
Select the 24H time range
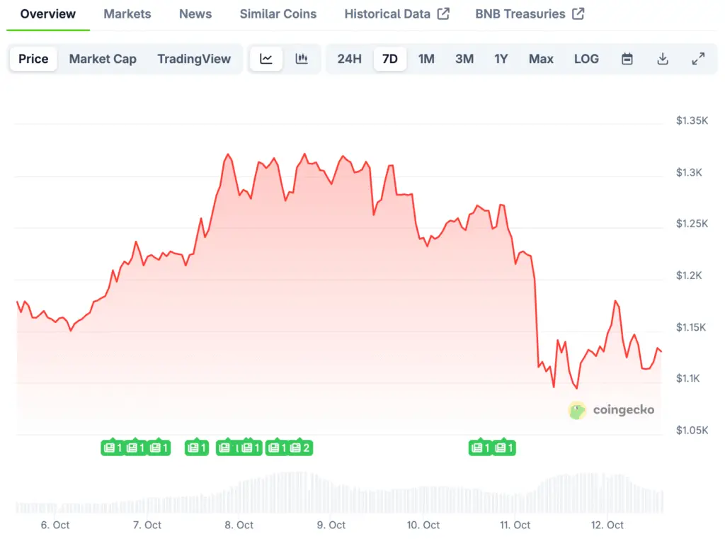(x=349, y=59)
